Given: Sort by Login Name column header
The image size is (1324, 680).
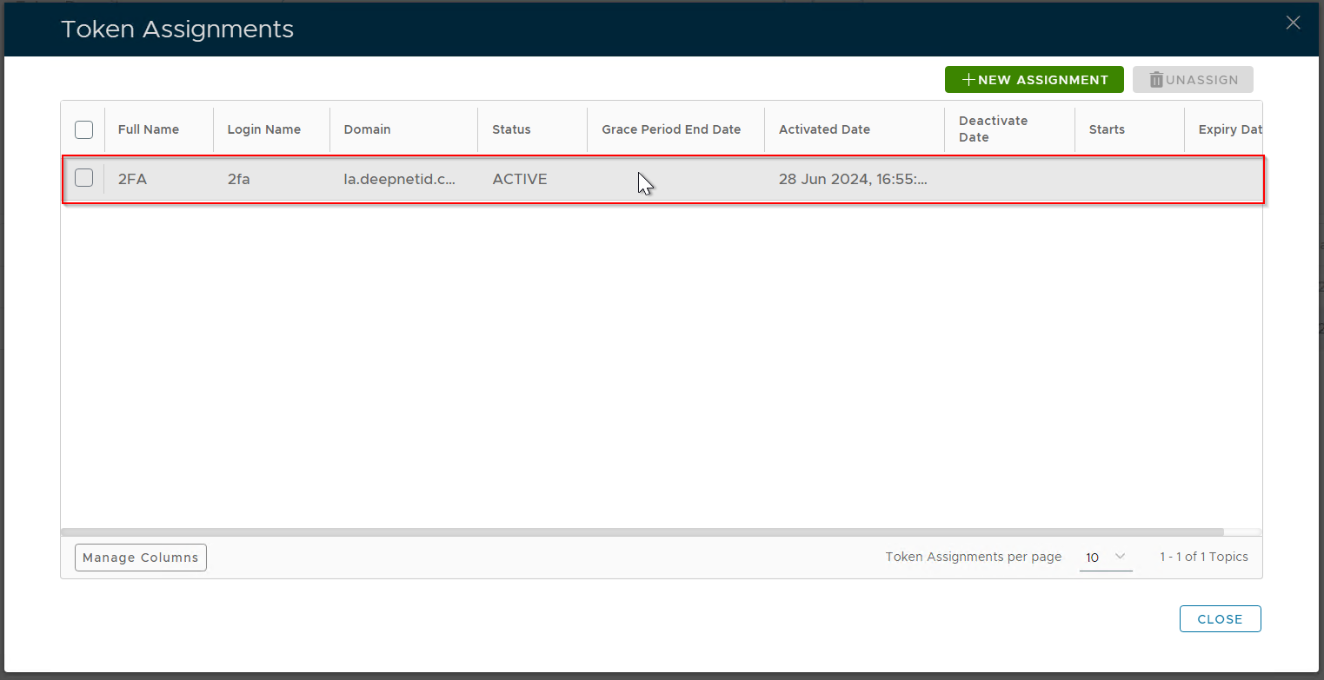Looking at the screenshot, I should pos(264,129).
